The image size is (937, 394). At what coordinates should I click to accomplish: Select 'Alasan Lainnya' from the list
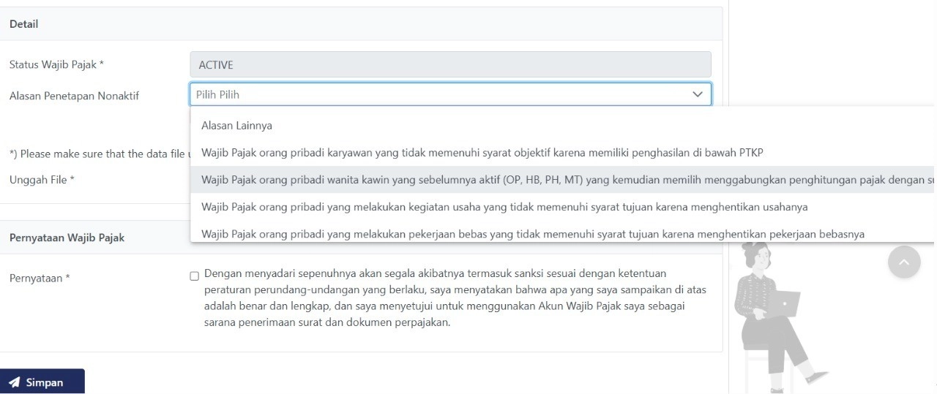(236, 126)
